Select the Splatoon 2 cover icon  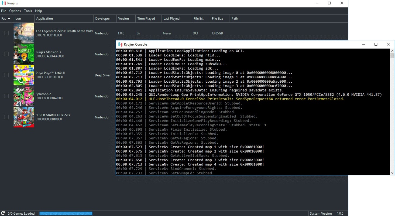[24, 96]
